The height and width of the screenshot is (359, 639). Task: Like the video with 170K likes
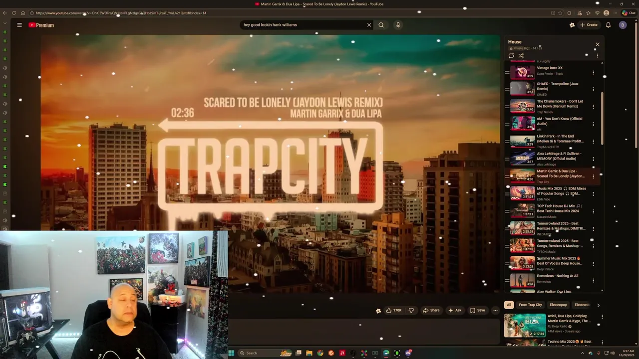(393, 310)
